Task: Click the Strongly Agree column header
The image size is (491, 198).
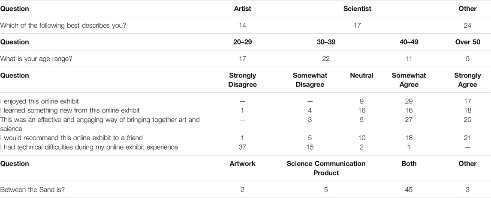Action: coord(467,80)
